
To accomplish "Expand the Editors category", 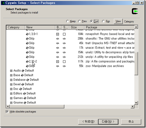I will click(x=11, y=93).
